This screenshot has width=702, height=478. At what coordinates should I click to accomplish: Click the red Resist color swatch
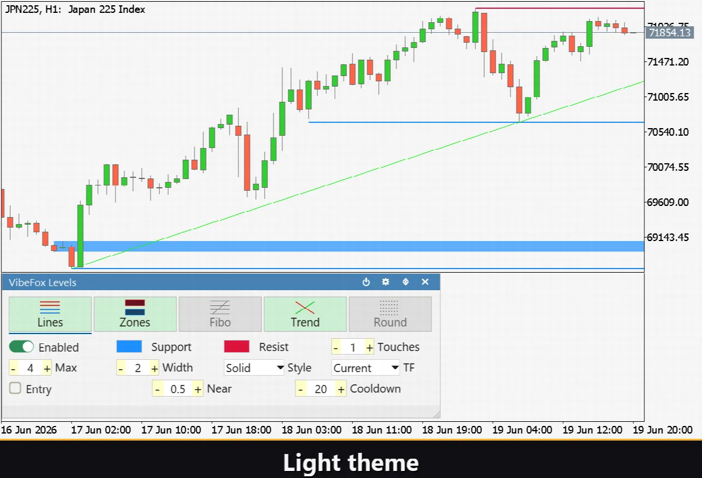click(237, 347)
